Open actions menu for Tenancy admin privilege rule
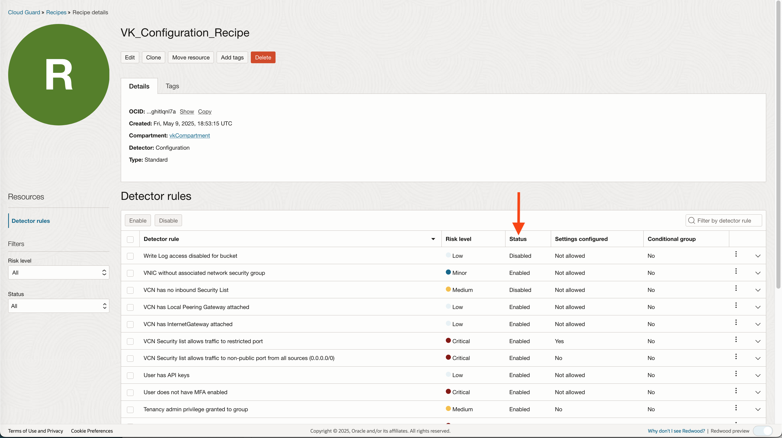 click(x=736, y=408)
